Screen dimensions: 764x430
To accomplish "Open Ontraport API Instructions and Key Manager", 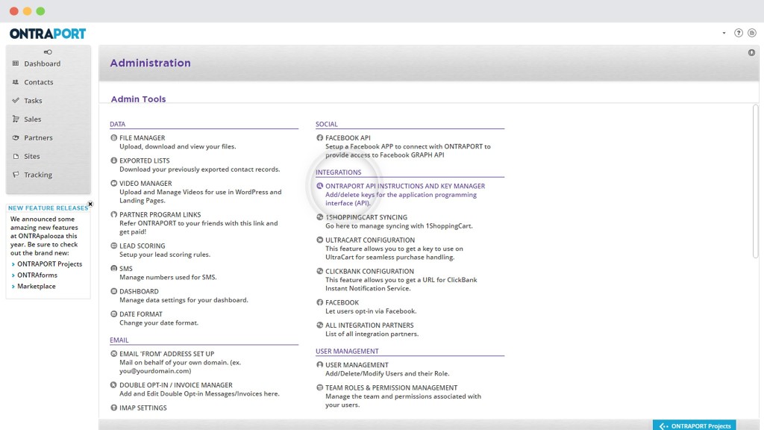I will [x=404, y=186].
